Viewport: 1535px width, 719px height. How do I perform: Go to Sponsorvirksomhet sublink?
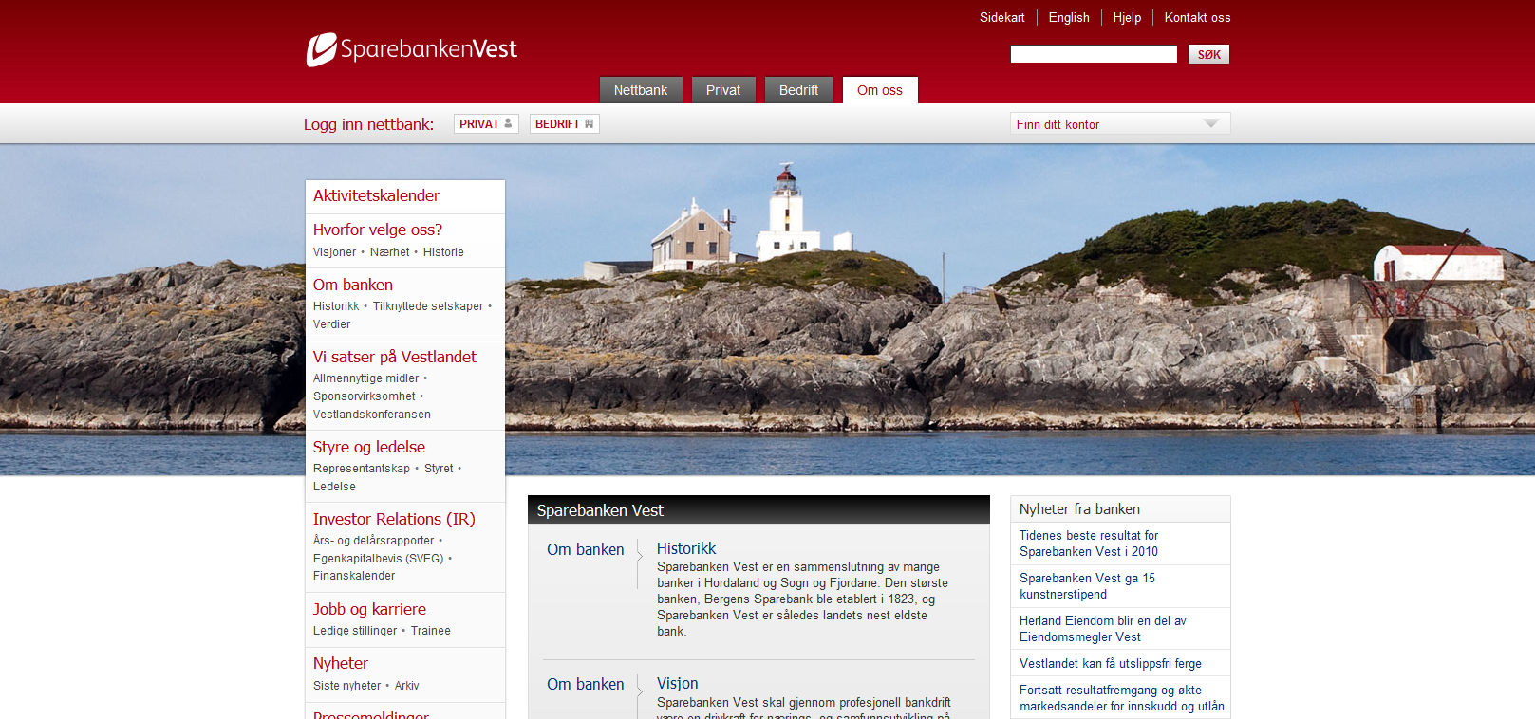point(365,396)
